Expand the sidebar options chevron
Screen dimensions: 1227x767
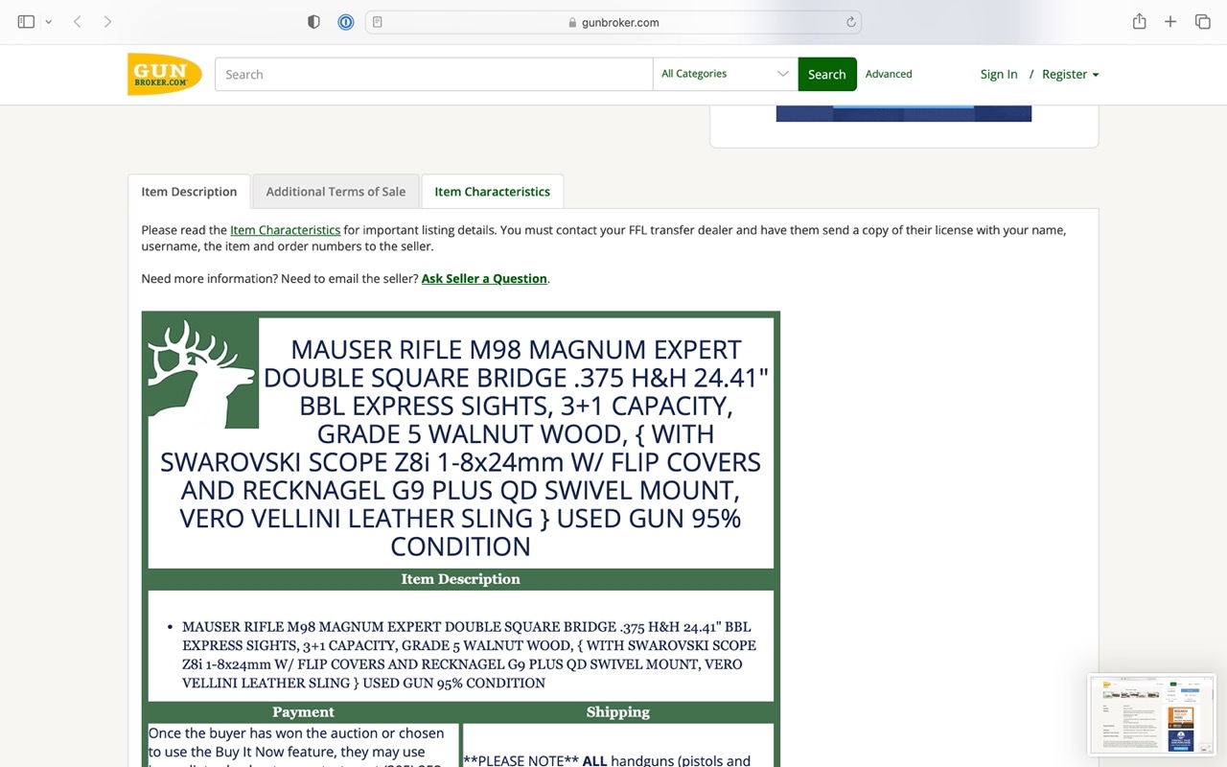[48, 22]
